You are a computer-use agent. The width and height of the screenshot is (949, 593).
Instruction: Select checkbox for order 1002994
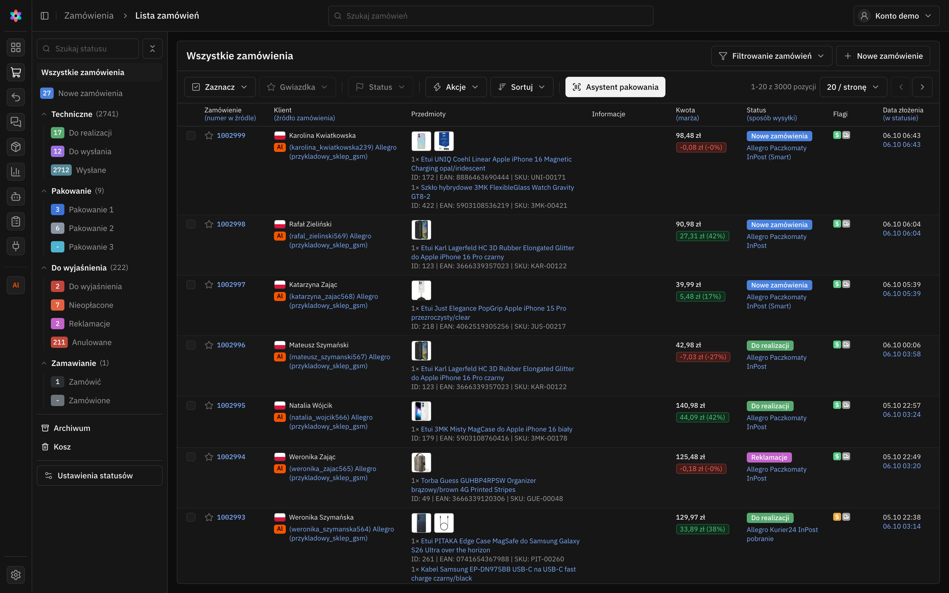[x=191, y=457]
